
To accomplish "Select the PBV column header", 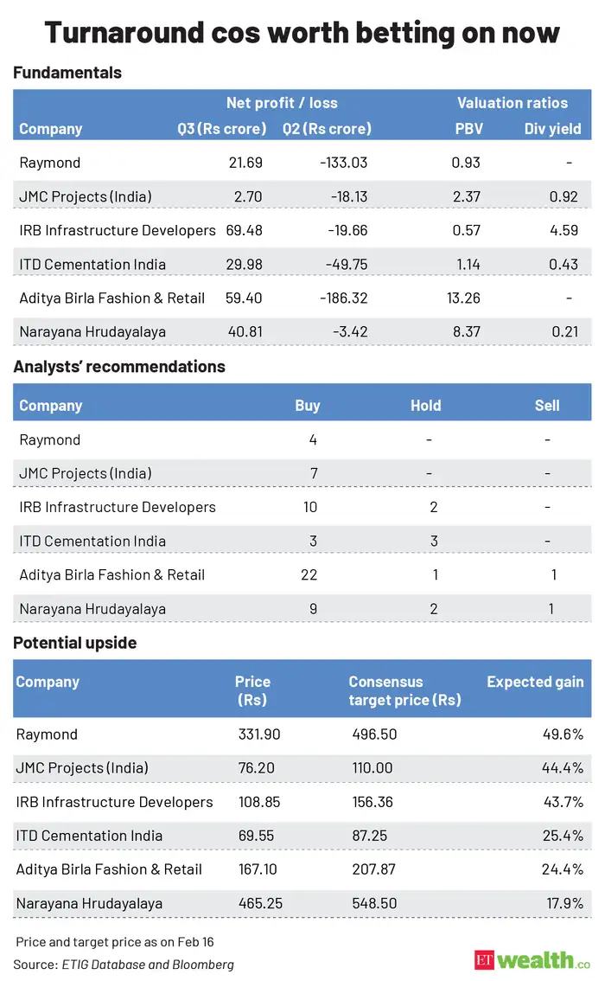I will coord(469,129).
